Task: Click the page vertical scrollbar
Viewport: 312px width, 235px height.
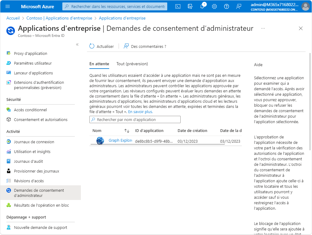Action: click(x=310, y=101)
